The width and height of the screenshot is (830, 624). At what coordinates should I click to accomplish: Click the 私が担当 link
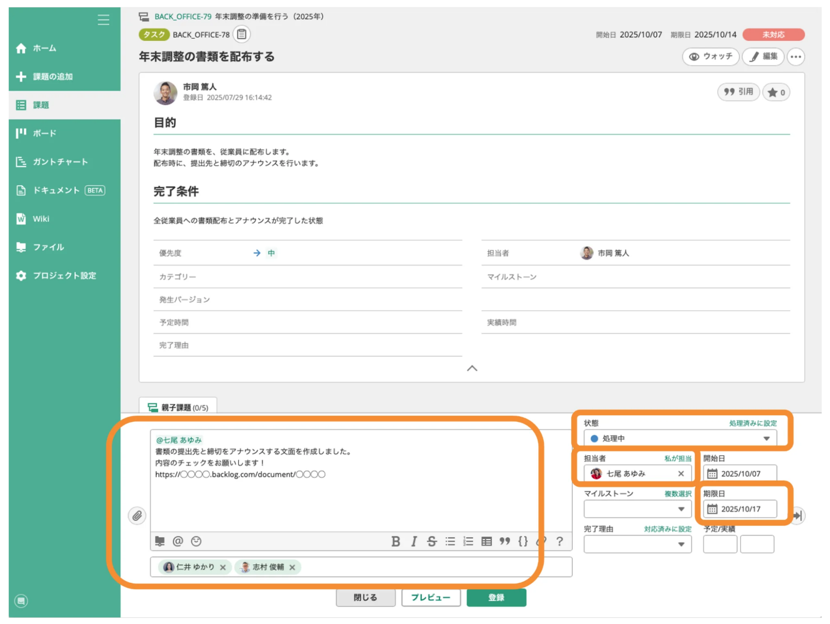click(678, 458)
